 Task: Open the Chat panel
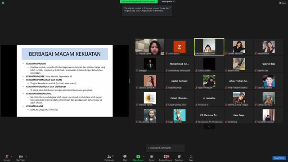point(125,157)
